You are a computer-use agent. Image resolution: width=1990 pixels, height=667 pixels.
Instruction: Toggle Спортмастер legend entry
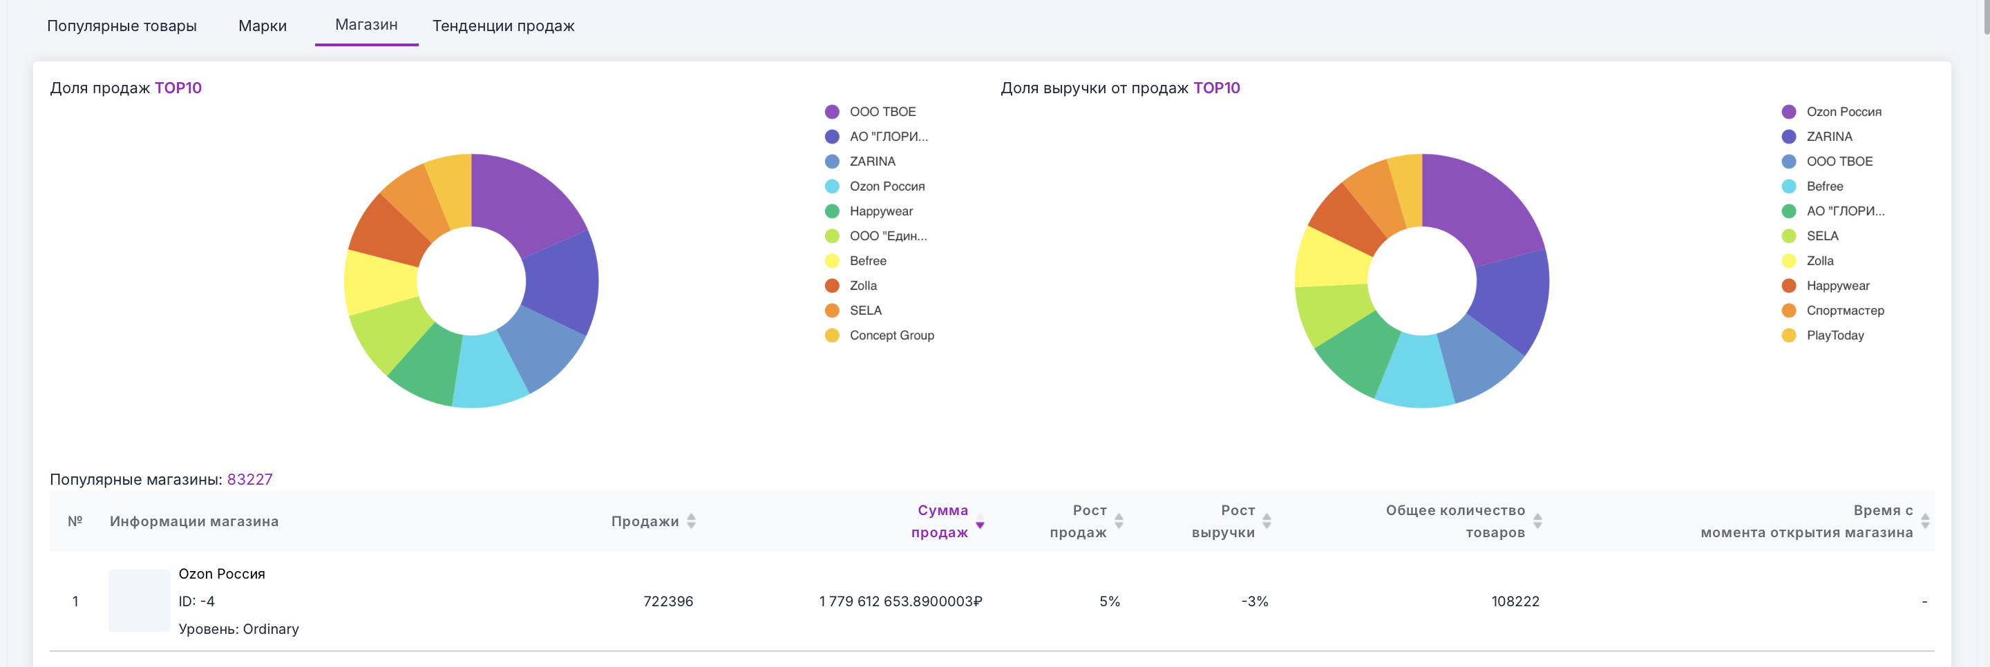(x=1833, y=310)
